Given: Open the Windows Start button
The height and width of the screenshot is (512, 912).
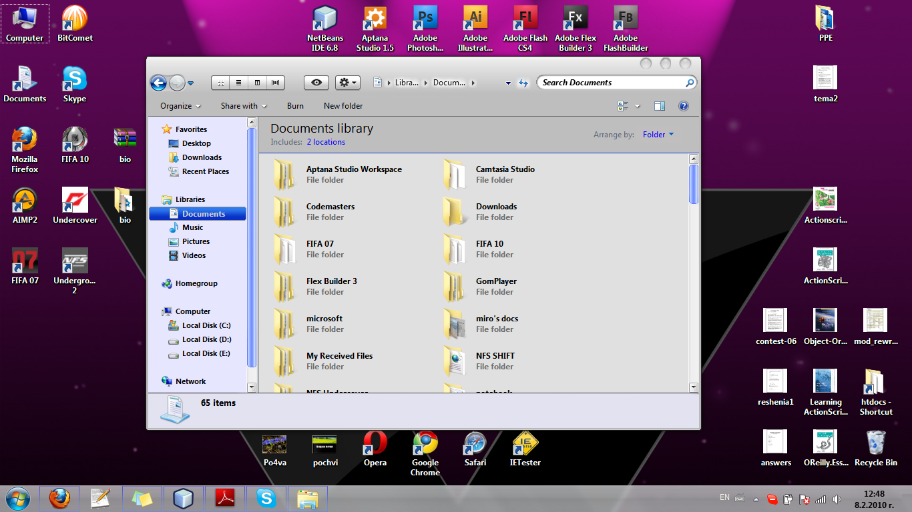Looking at the screenshot, I should [18, 498].
